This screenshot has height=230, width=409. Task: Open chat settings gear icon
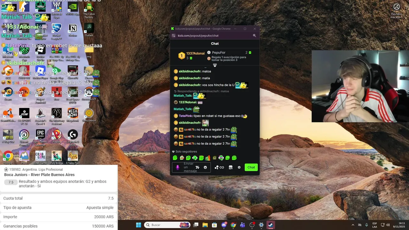pyautogui.click(x=239, y=167)
